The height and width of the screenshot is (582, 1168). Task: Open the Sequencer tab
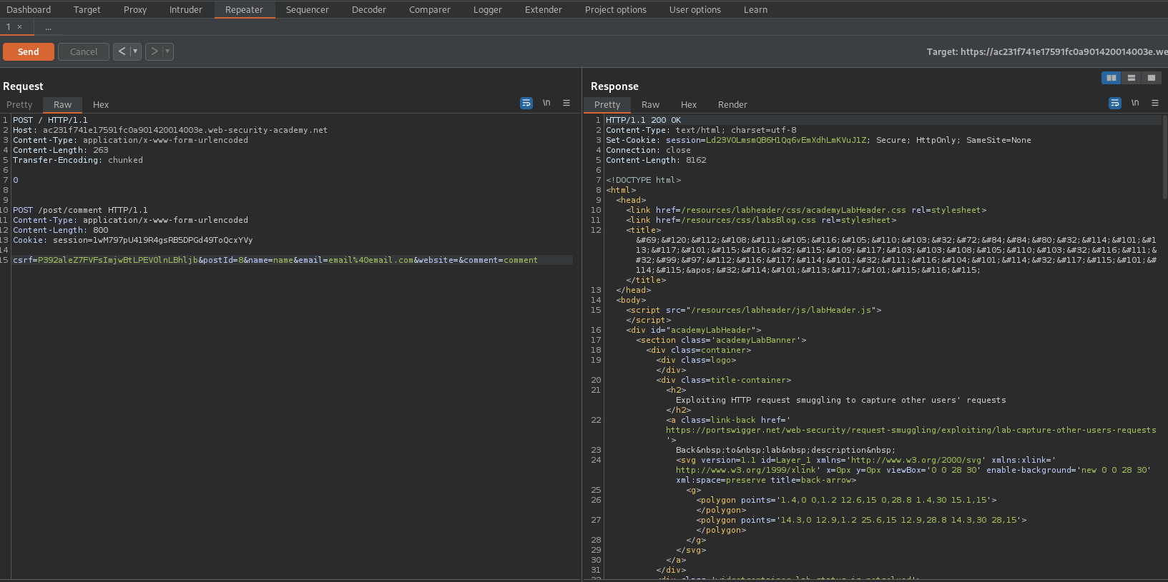pos(308,9)
